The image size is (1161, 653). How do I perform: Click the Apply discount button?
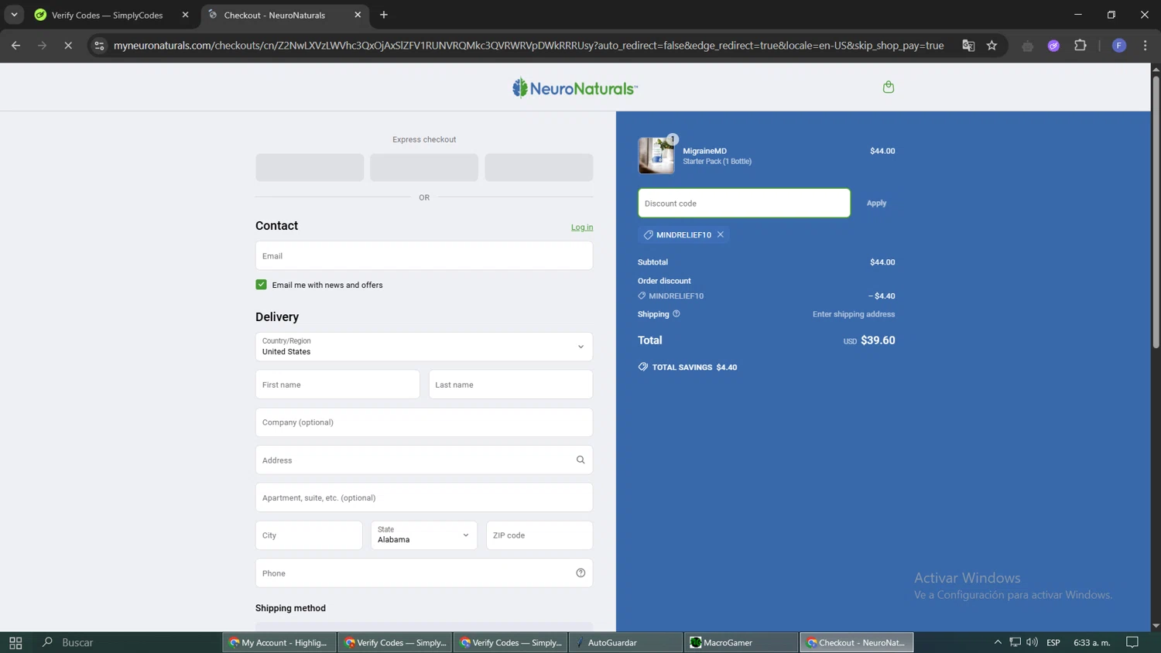click(876, 203)
